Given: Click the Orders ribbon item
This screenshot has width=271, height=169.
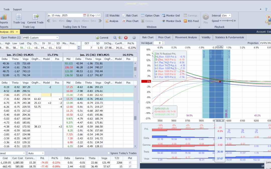Looking at the screenshot, I should (x=147, y=21).
